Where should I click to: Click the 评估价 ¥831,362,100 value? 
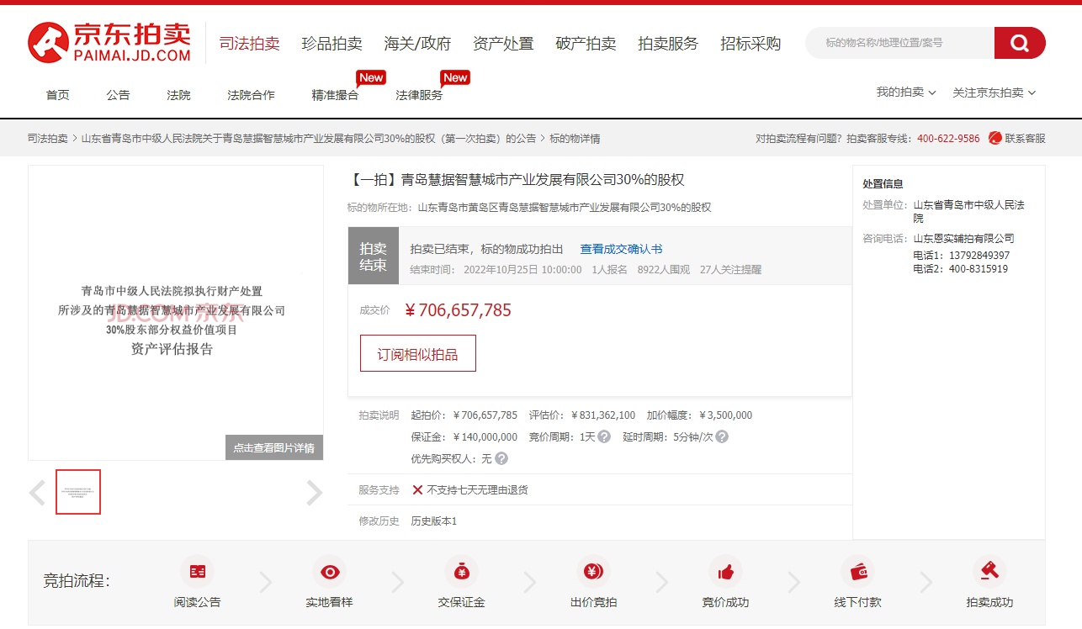click(603, 415)
